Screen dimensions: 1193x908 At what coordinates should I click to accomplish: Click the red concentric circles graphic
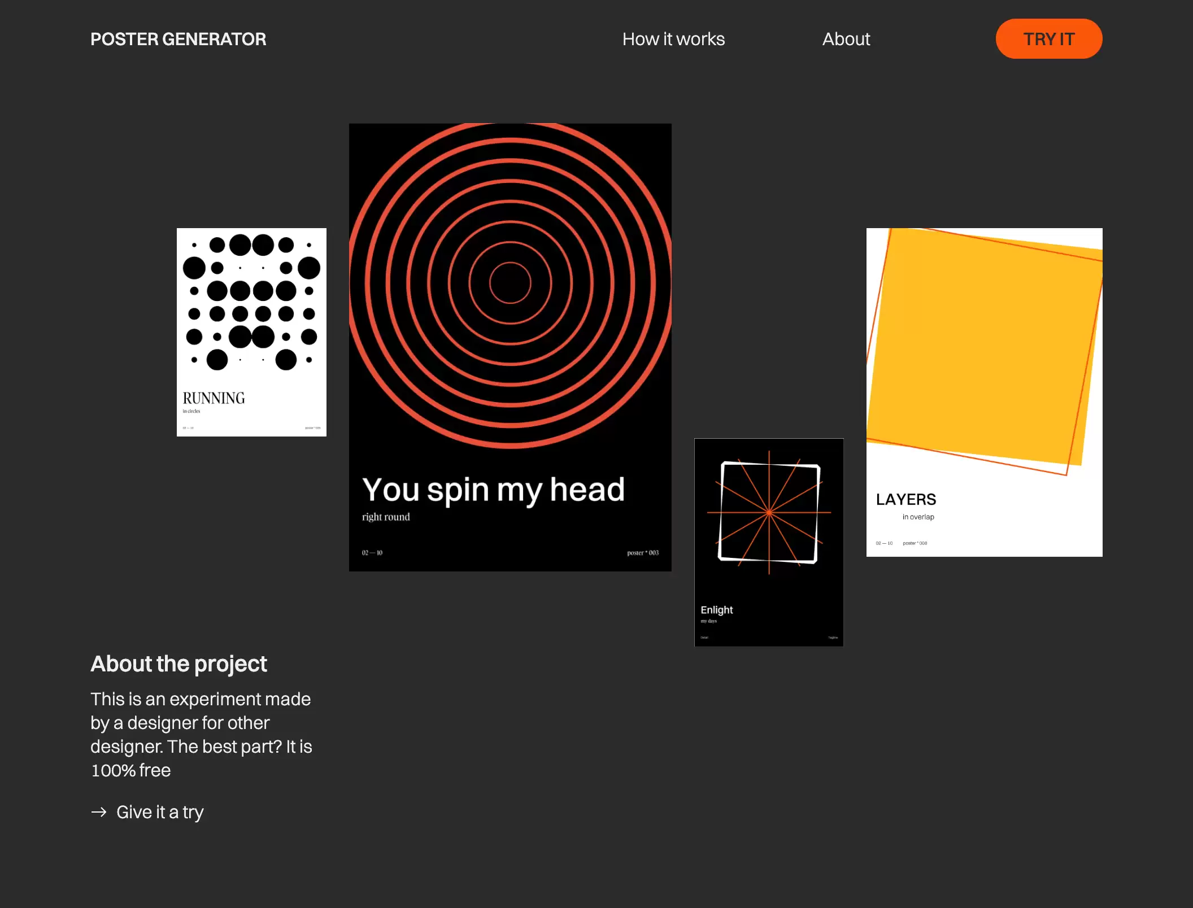click(510, 285)
